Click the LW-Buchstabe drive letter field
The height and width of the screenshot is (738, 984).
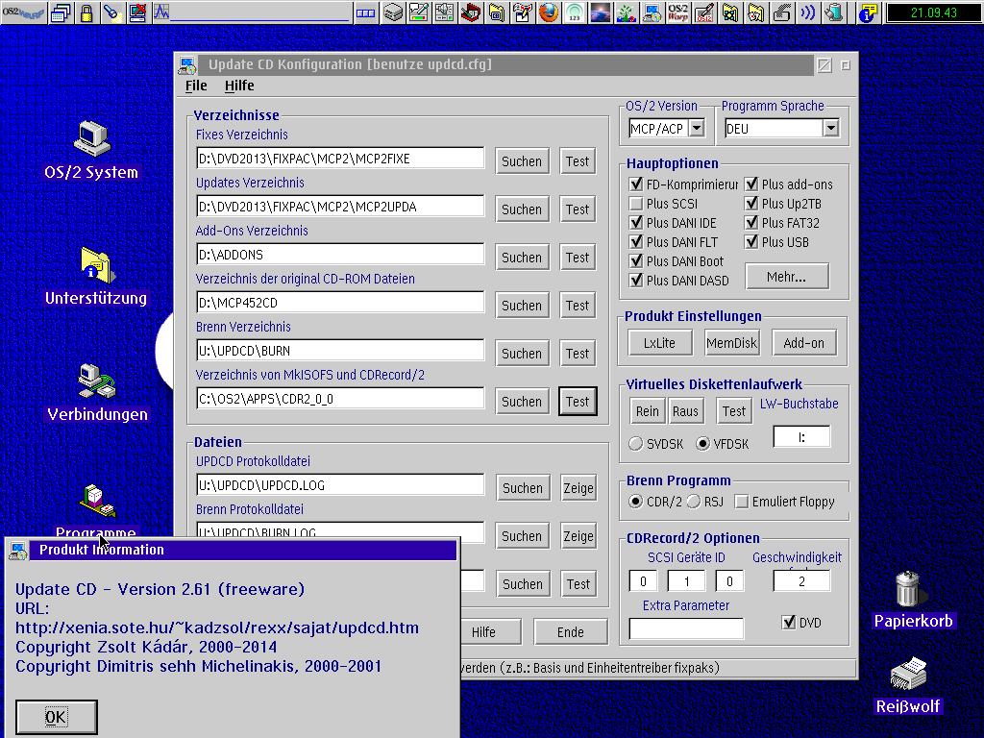pos(801,437)
